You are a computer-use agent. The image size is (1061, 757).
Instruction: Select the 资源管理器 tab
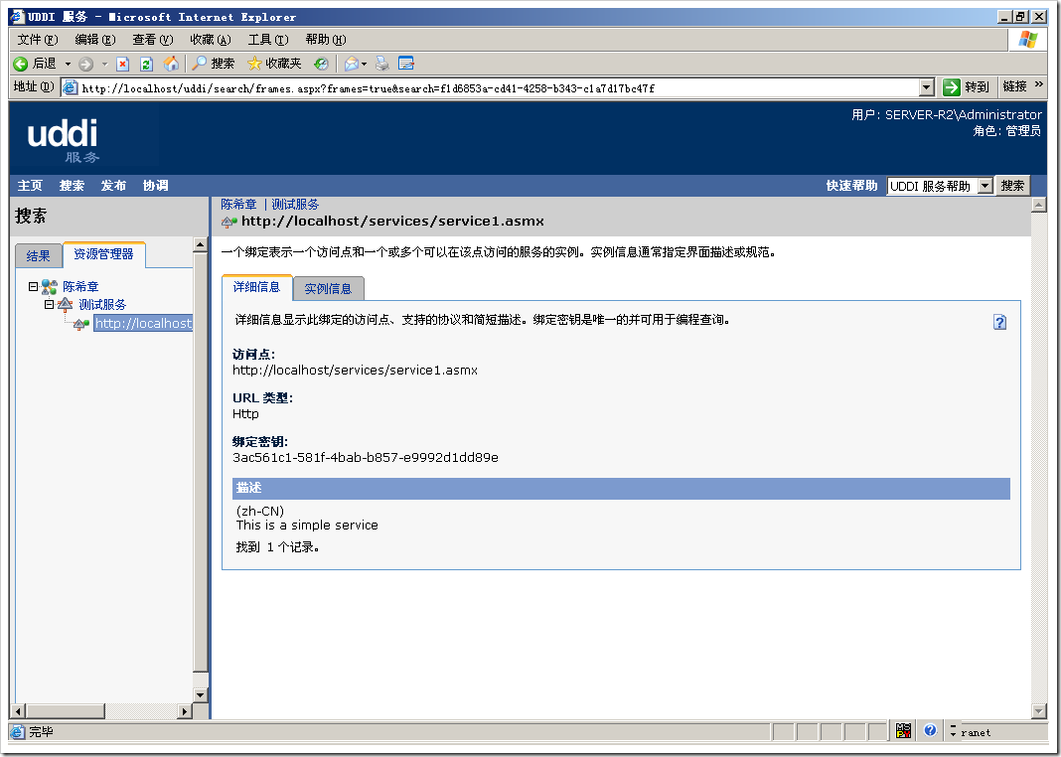(x=103, y=254)
